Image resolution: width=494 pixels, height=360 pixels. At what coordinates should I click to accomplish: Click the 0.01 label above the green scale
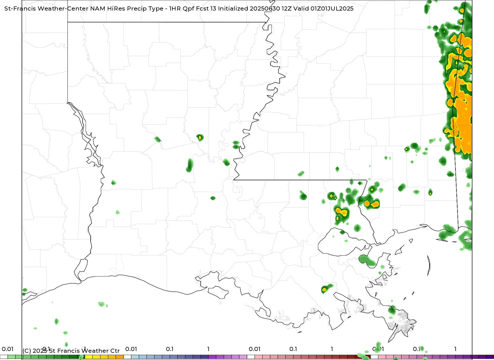point(8,349)
